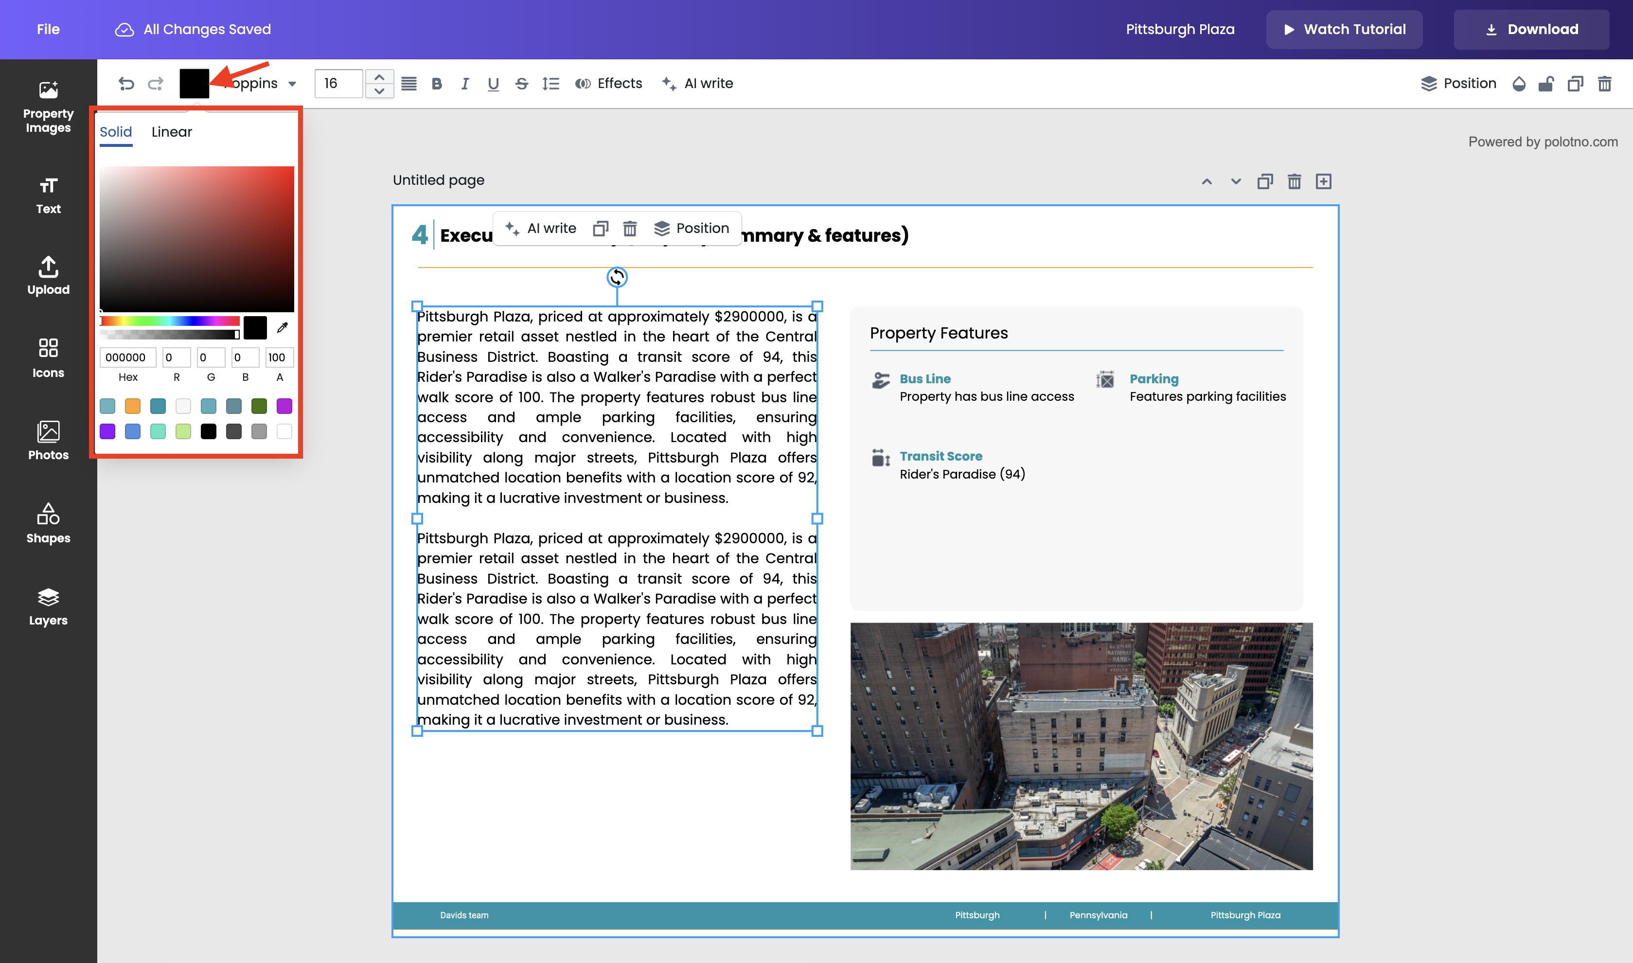1633x963 pixels.
Task: Click the redo arrow icon
Action: coord(156,83)
